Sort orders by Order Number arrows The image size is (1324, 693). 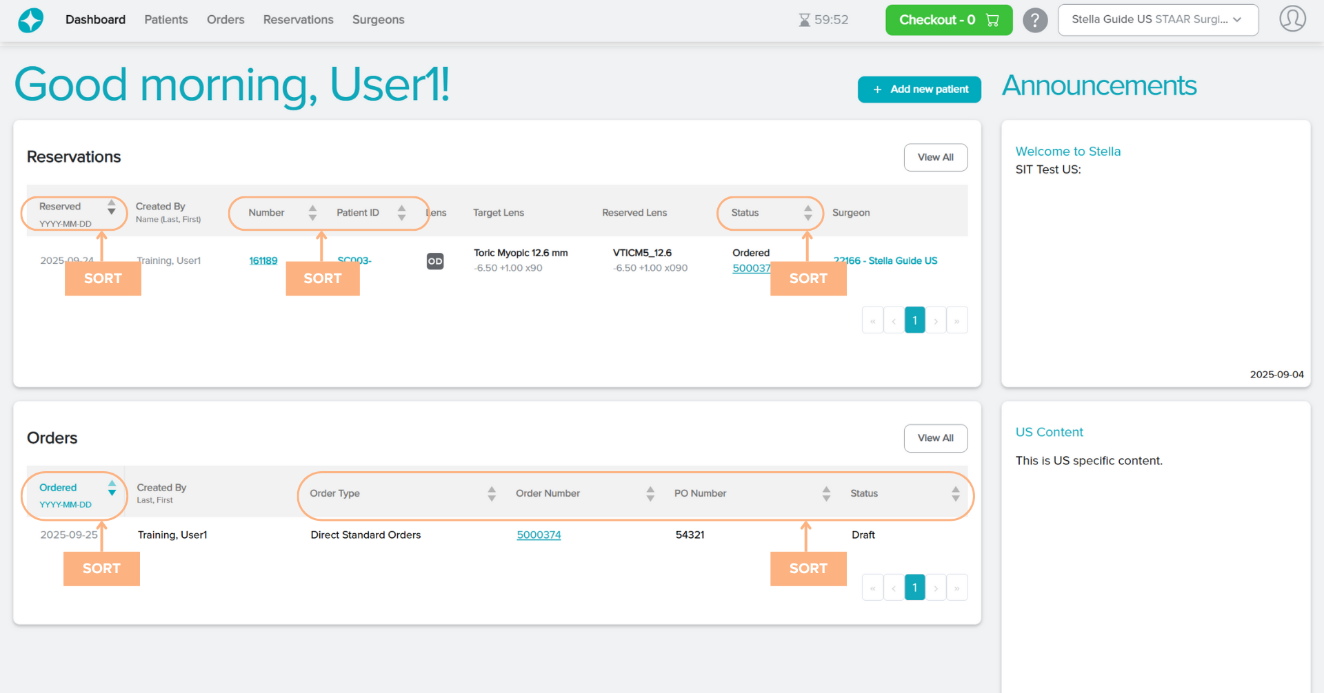[x=650, y=493]
